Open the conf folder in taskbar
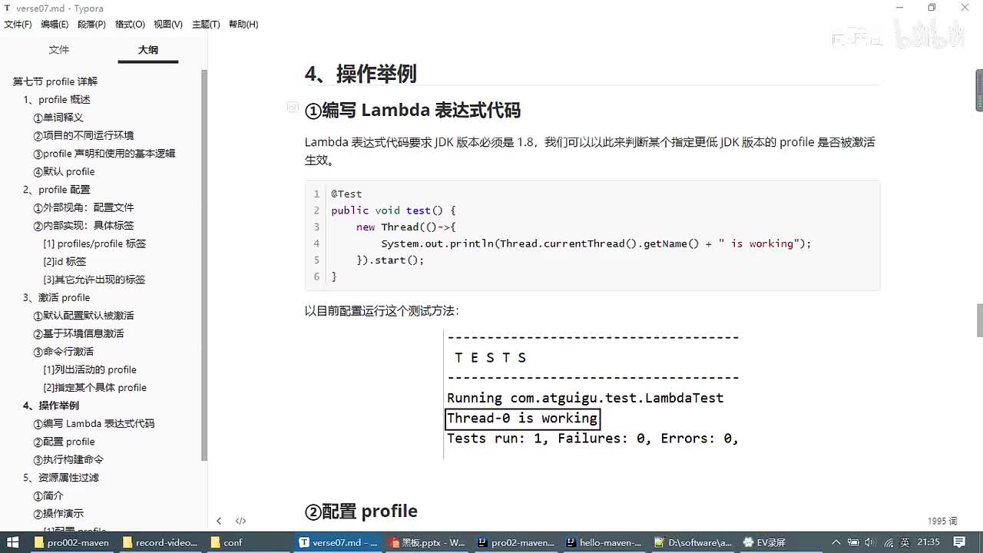The height and width of the screenshot is (553, 983). [x=249, y=542]
